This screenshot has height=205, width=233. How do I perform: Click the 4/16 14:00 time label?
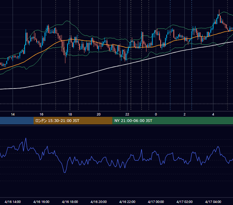click(13, 202)
